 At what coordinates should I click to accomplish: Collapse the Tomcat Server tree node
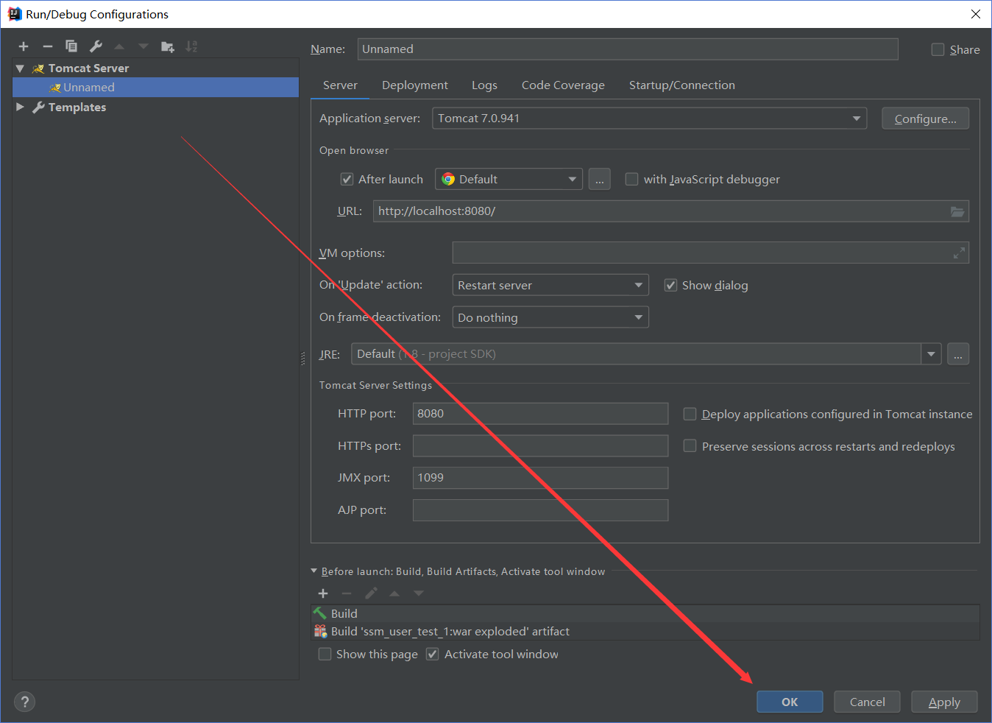(20, 68)
